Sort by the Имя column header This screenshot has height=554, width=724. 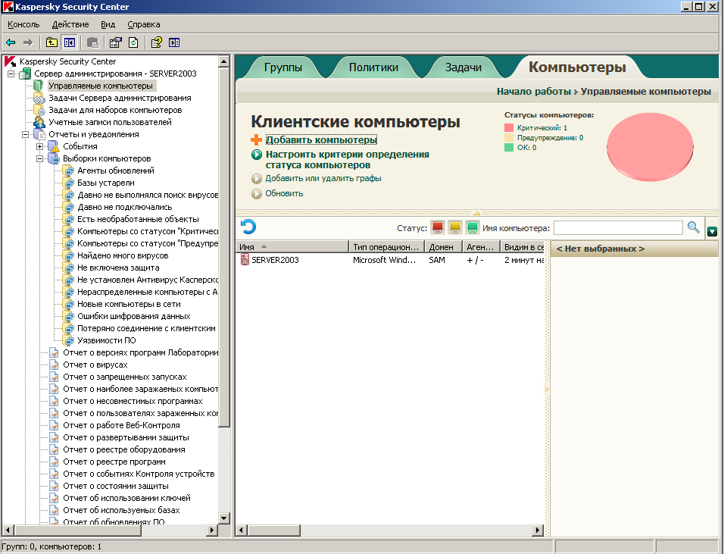coord(292,247)
